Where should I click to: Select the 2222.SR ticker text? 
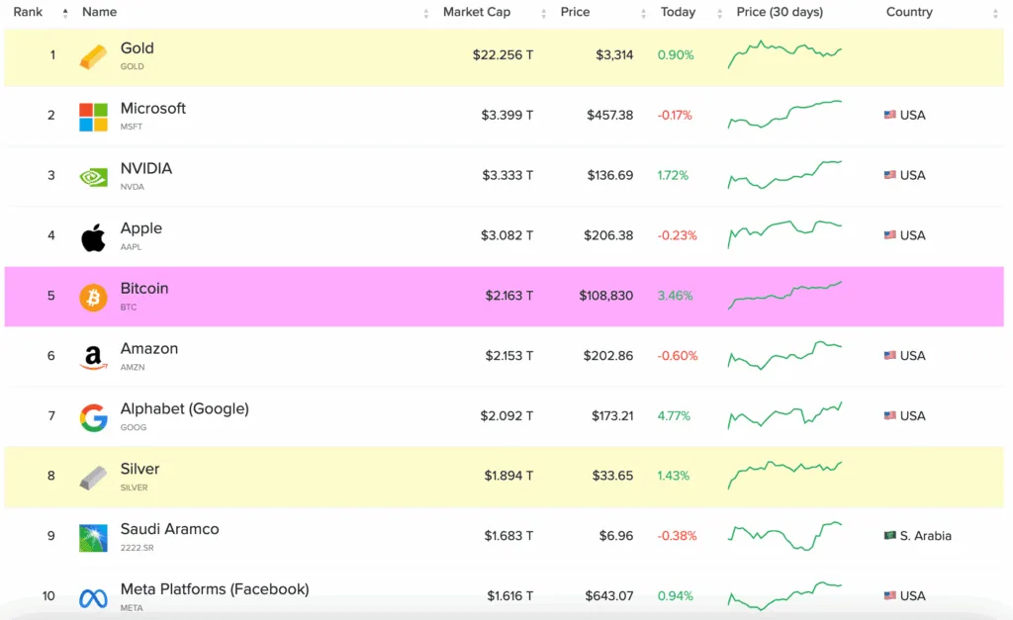coord(137,548)
